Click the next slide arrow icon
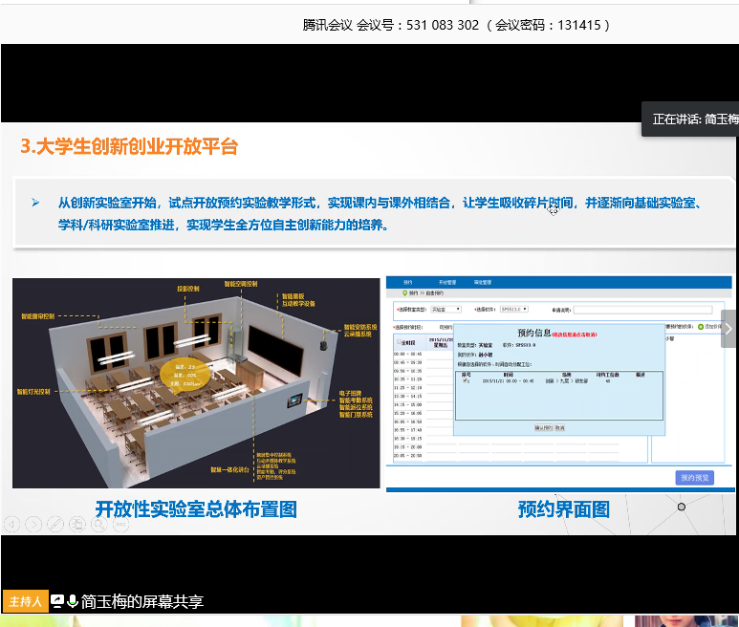Viewport: 739px width, 627px height. pyautogui.click(x=33, y=524)
